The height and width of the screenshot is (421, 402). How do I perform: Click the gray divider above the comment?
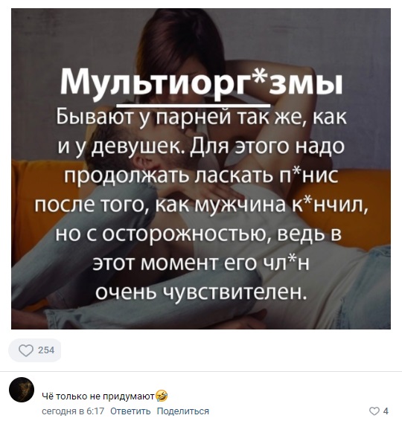201,372
